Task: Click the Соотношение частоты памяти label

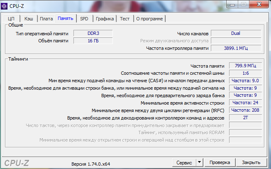Action: [x=173, y=73]
